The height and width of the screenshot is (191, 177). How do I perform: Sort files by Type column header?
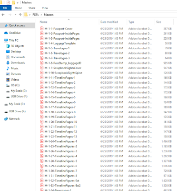click(x=131, y=22)
